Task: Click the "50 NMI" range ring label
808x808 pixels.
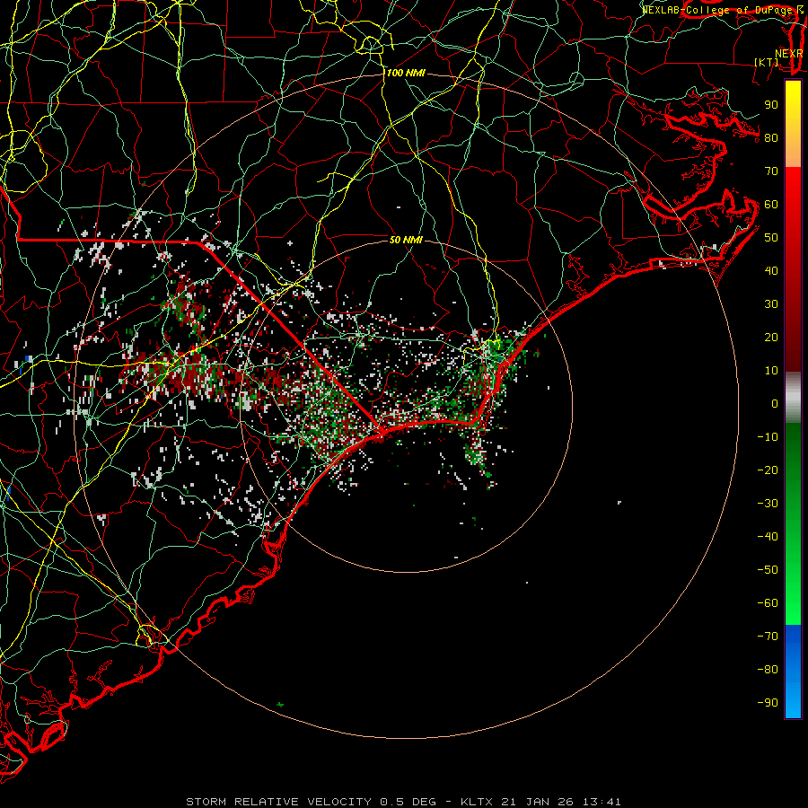Action: (x=406, y=240)
